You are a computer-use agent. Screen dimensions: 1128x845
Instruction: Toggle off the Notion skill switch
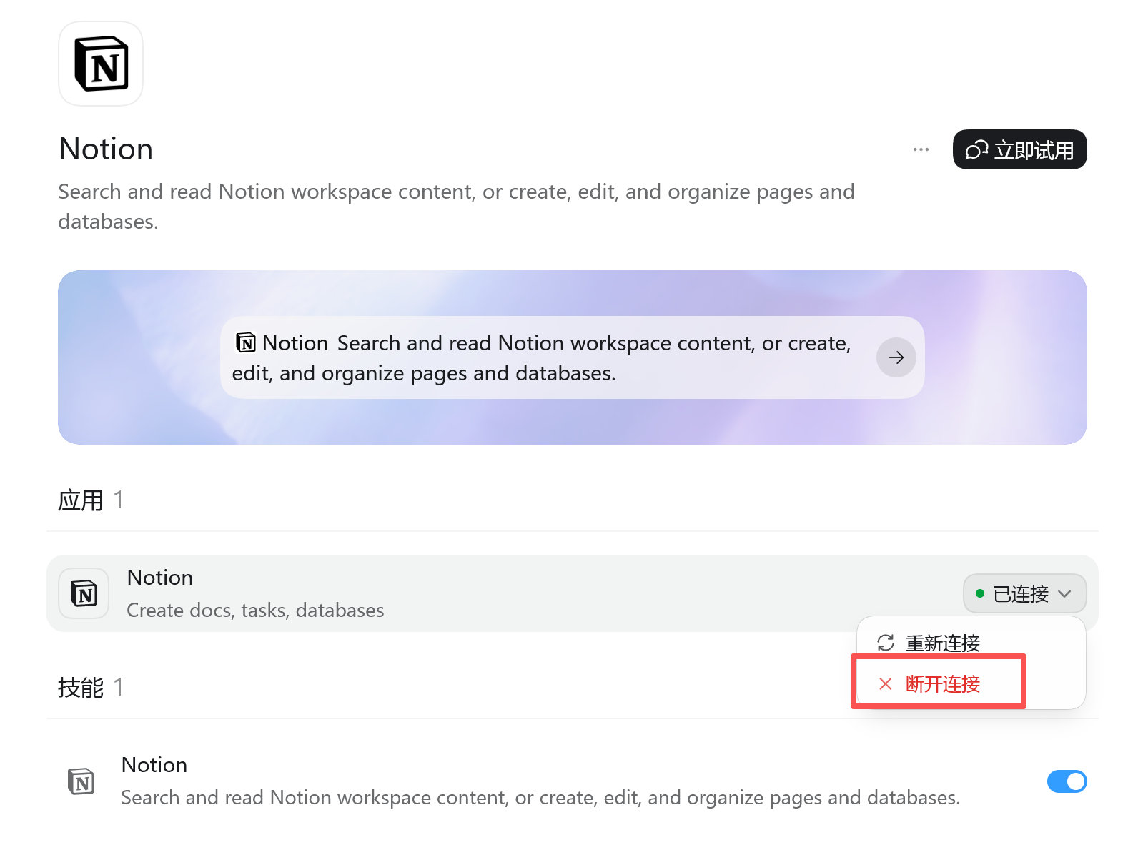(x=1067, y=781)
